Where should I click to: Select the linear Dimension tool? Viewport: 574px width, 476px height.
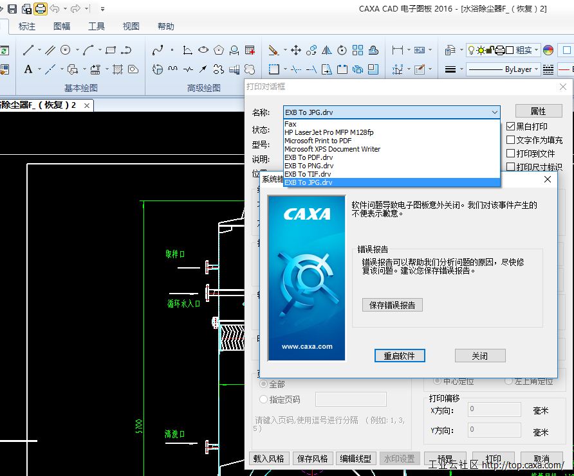point(397,50)
